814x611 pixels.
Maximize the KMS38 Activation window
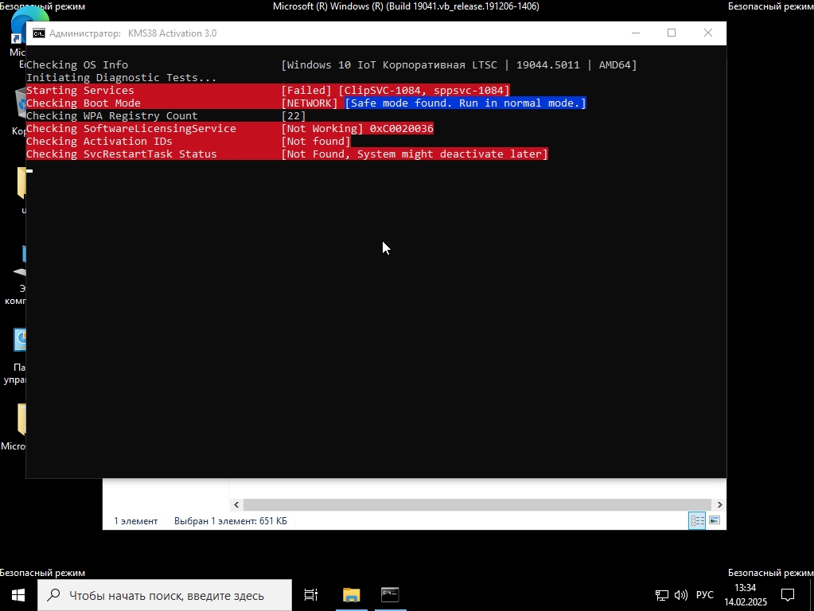pyautogui.click(x=672, y=33)
